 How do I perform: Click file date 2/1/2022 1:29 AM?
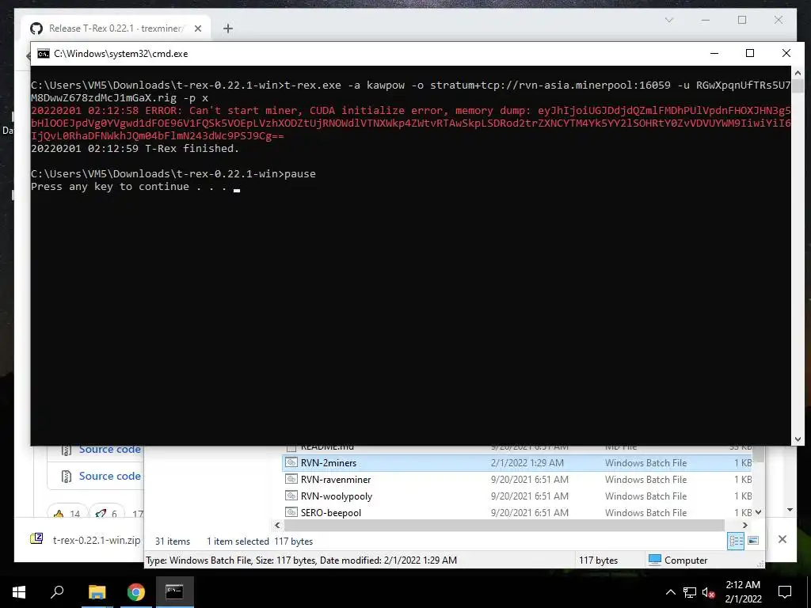(x=527, y=462)
